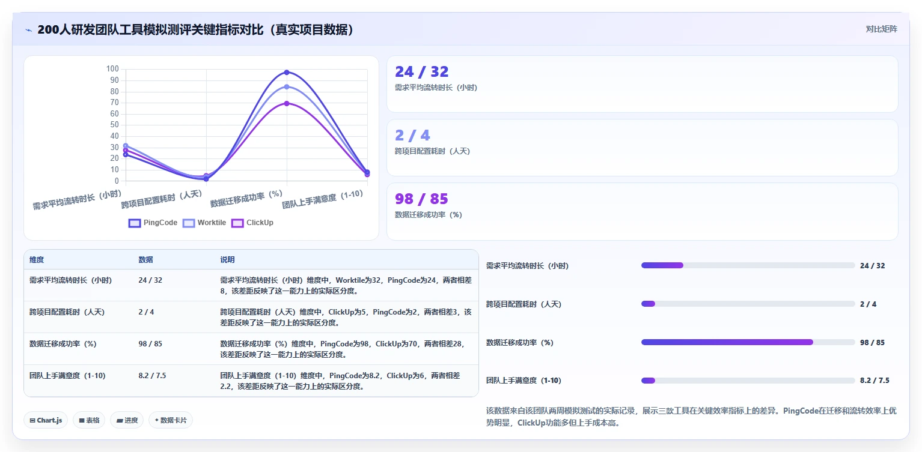The image size is (922, 452).
Task: Click the 维度 column header
Action: tap(37, 259)
